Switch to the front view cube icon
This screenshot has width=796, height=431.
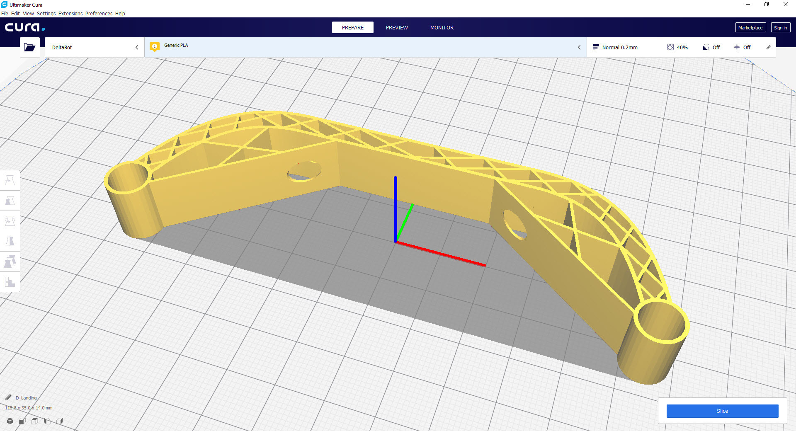coord(22,421)
